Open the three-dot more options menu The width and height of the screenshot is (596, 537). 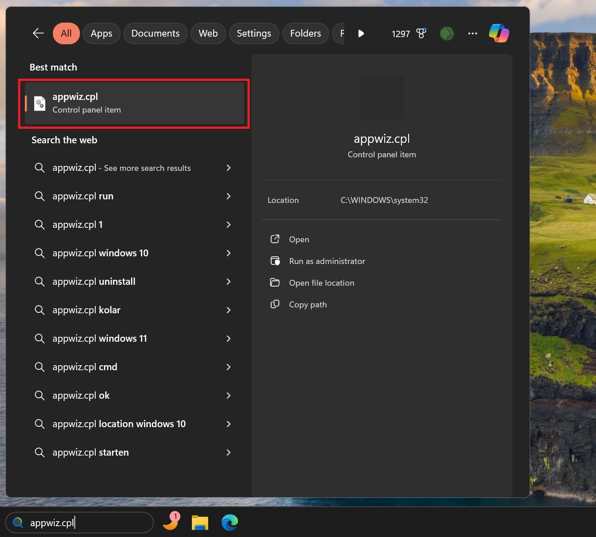pos(473,33)
